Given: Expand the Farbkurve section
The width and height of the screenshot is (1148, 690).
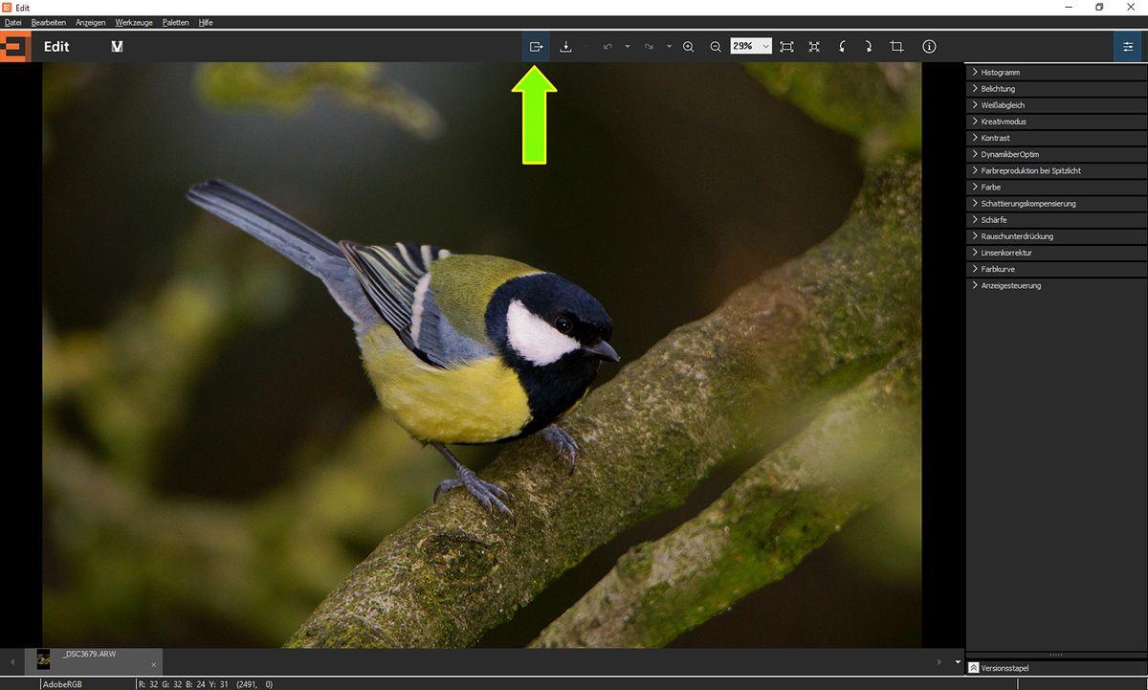Looking at the screenshot, I should pos(998,269).
